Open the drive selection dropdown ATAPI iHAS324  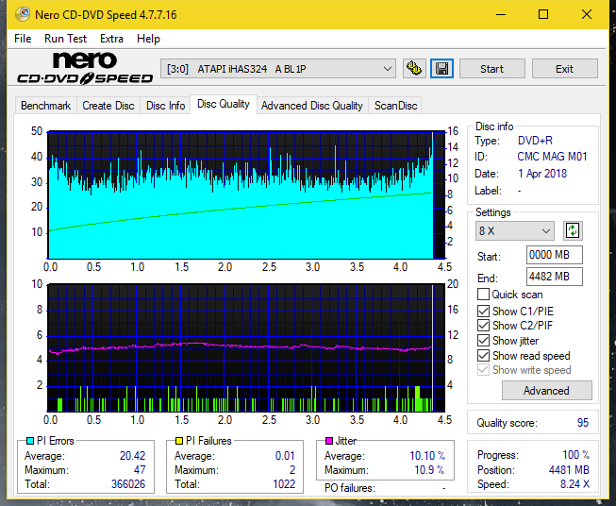click(278, 69)
